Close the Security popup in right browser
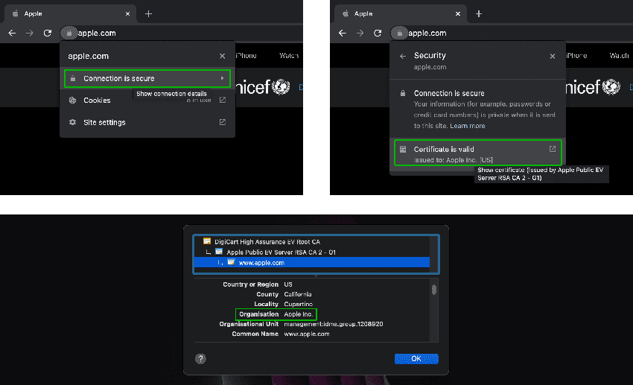 point(553,56)
